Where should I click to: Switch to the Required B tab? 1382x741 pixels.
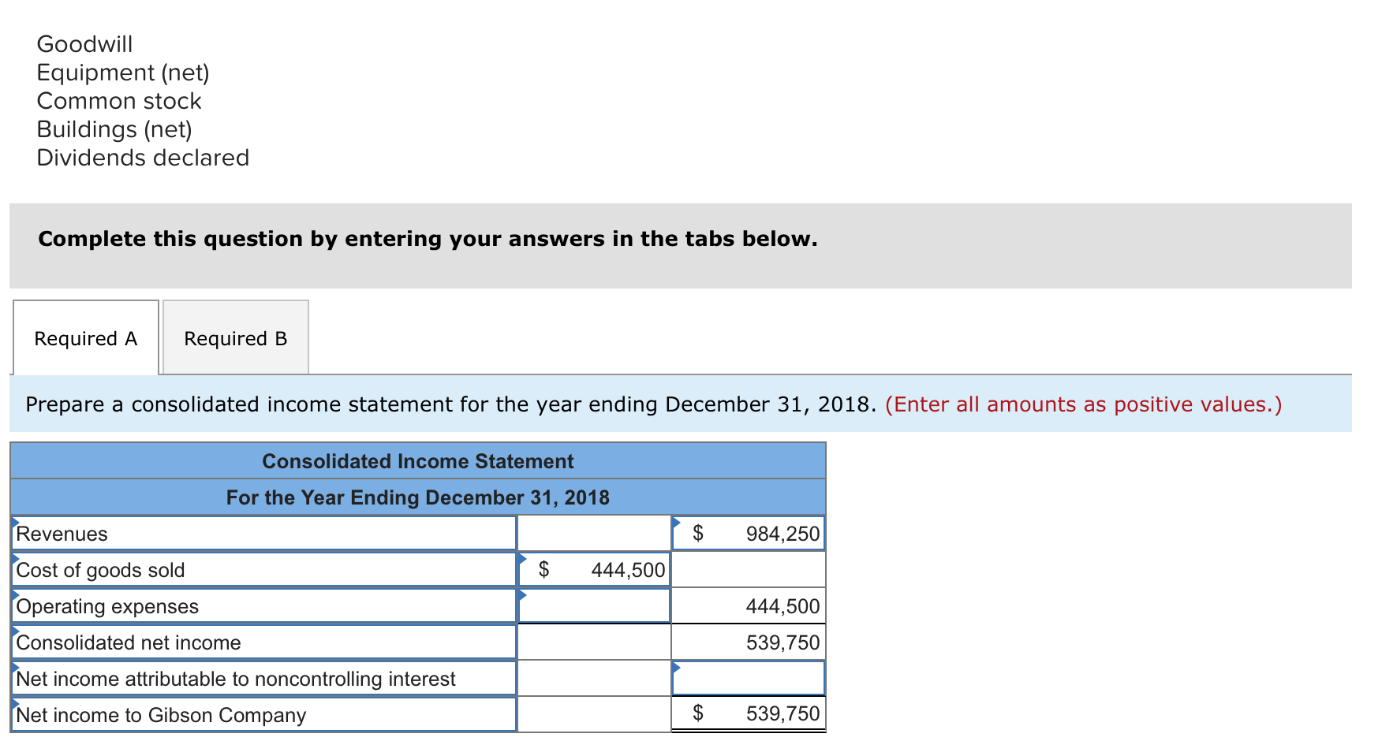pyautogui.click(x=234, y=337)
